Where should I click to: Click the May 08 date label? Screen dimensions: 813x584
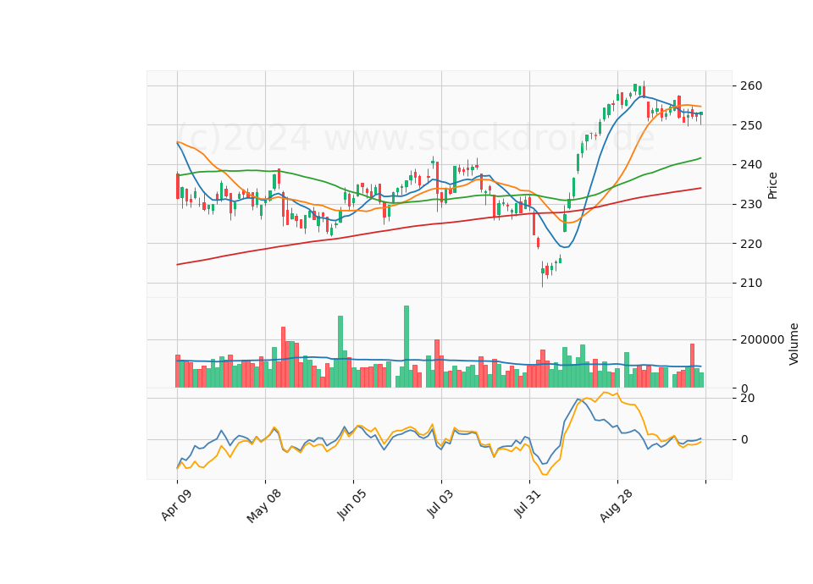(x=264, y=506)
